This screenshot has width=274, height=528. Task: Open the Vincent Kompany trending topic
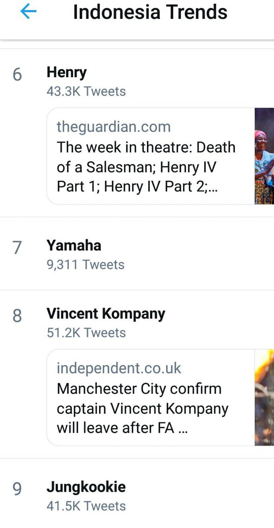click(x=106, y=314)
